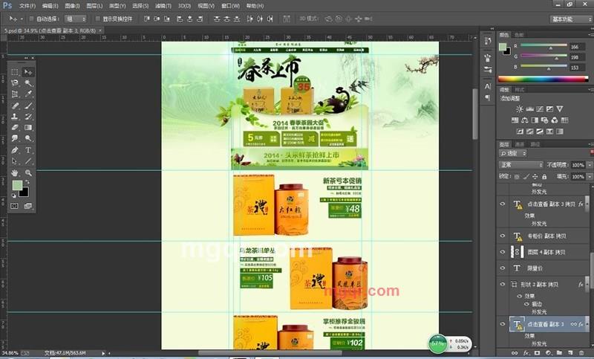This screenshot has height=359, width=594.
Task: Open the 填充 fill dropdown arrow
Action: pos(590,177)
